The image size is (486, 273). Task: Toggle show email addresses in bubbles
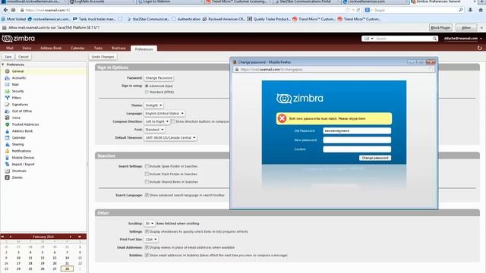pos(147,256)
